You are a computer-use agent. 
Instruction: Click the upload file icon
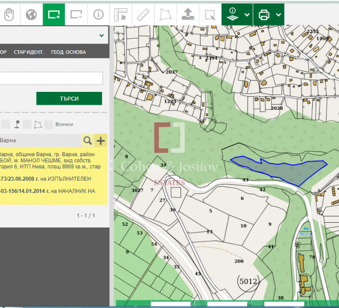(x=188, y=14)
